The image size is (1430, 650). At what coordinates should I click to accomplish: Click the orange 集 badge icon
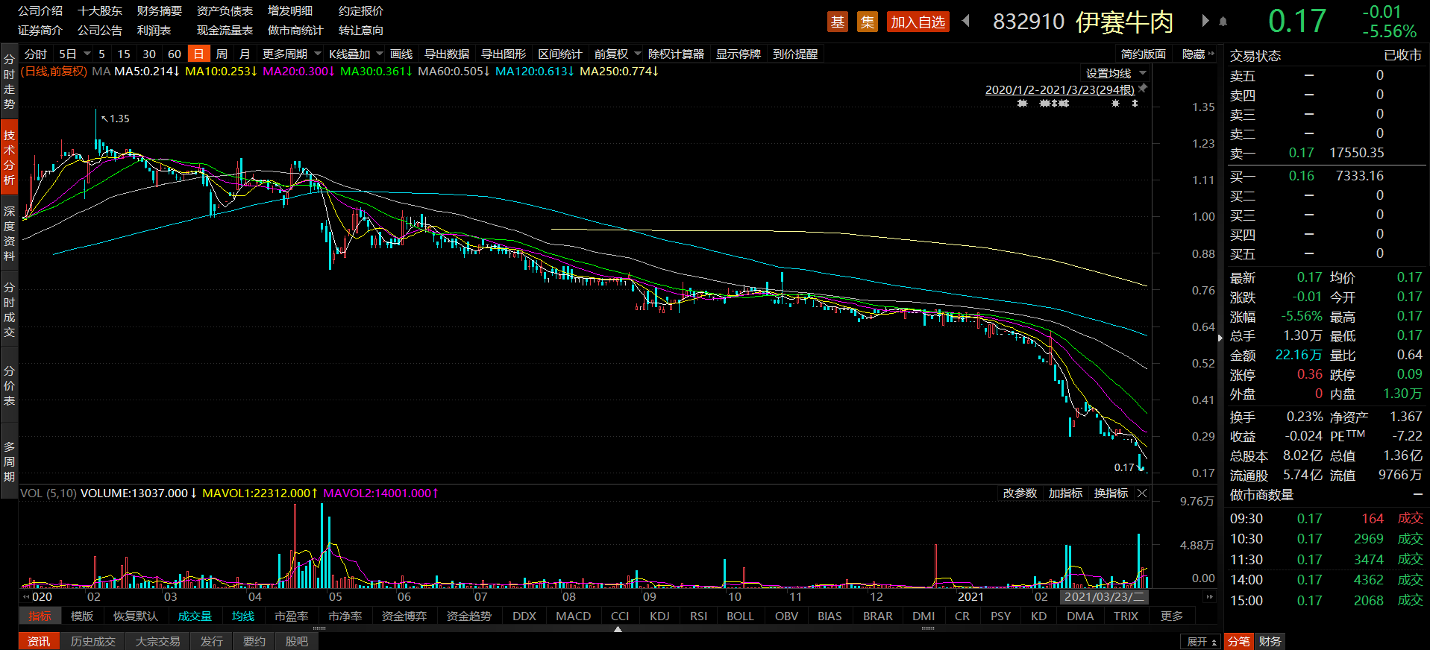[867, 22]
